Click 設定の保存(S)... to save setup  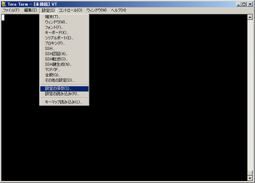[x=64, y=89]
